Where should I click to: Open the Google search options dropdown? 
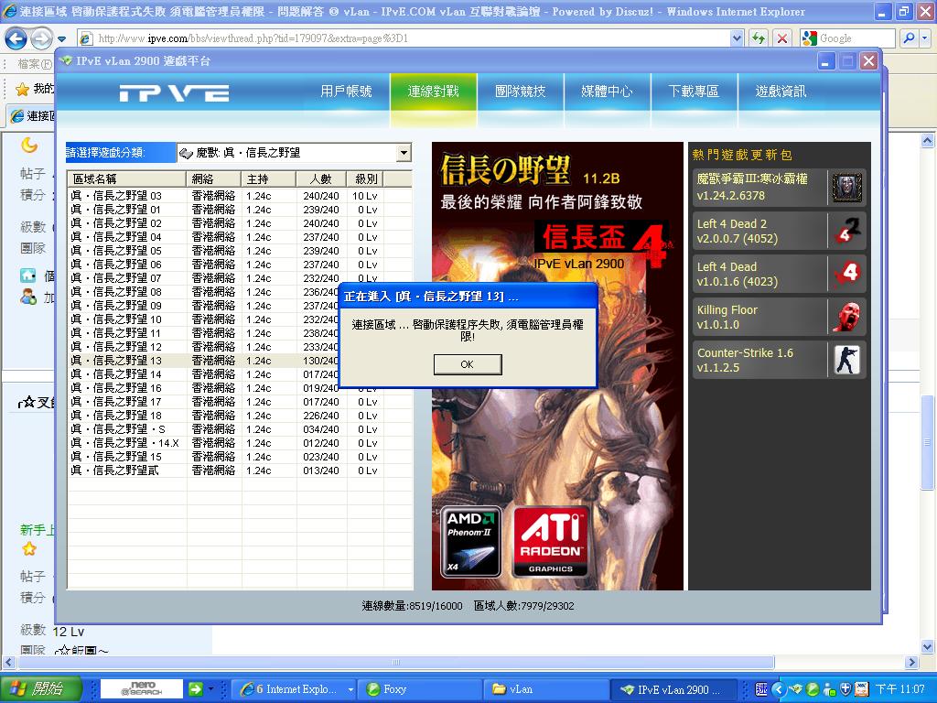coord(925,38)
